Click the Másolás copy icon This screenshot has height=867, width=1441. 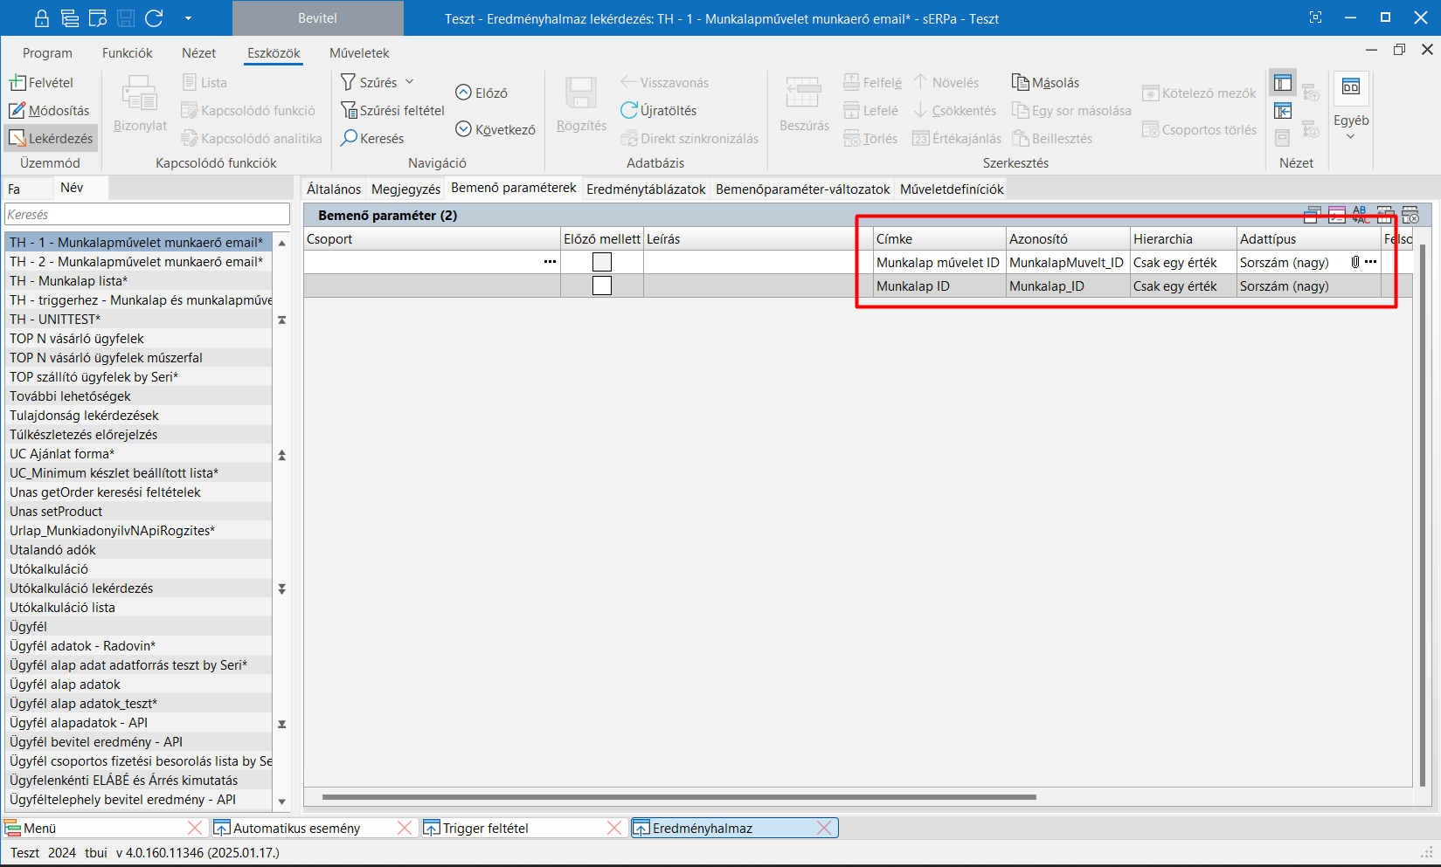point(1020,82)
